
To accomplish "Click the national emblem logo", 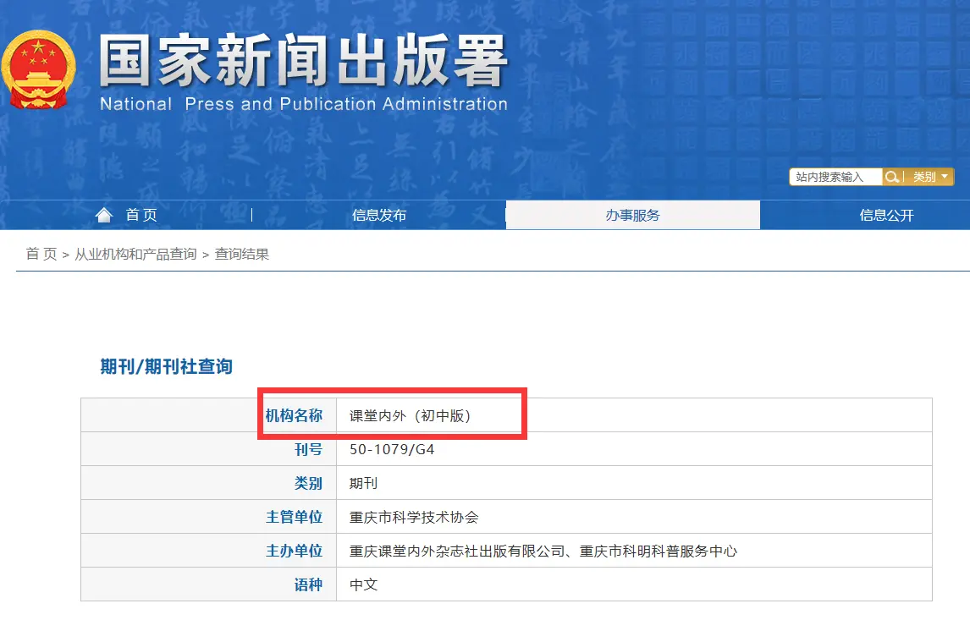I will (37, 69).
